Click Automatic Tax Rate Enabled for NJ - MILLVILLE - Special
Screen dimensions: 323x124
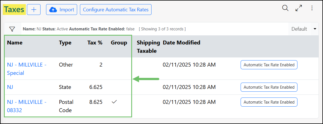coord(269,65)
